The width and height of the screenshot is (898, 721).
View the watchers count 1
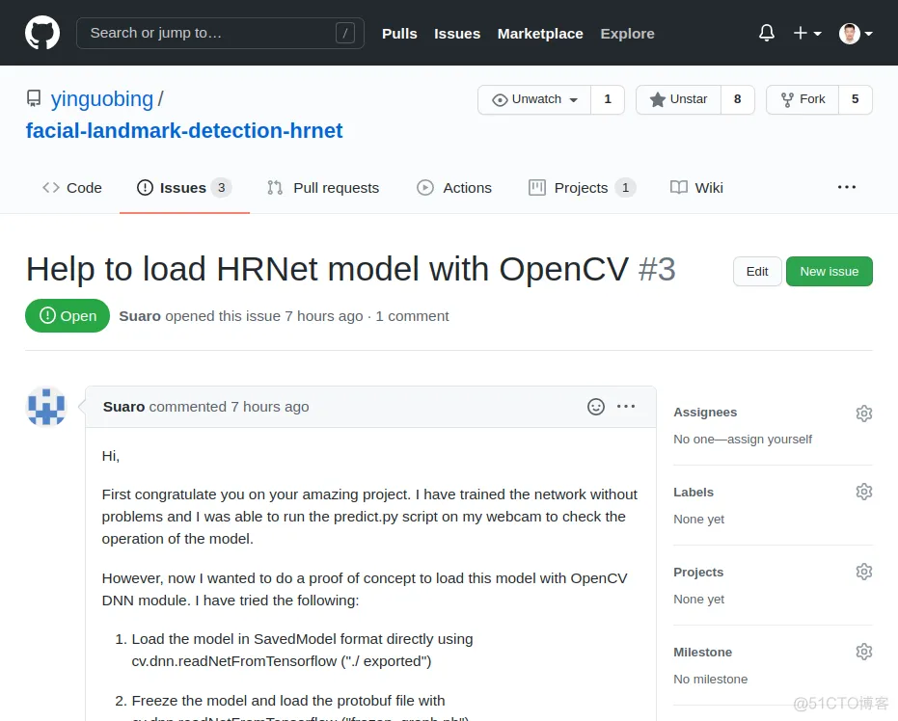pos(608,99)
